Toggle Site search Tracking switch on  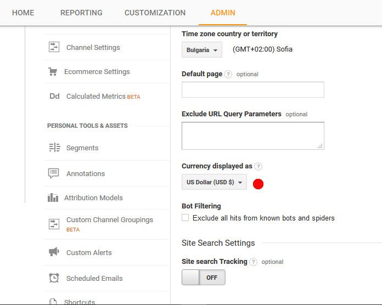[x=204, y=277]
